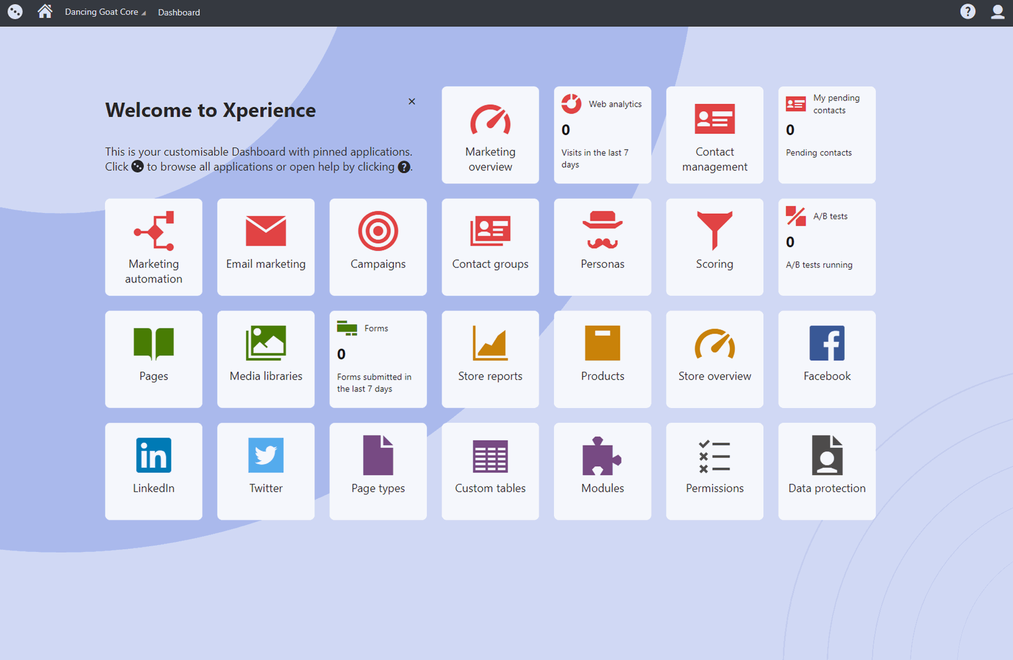Open the A/B tests live tile
Image resolution: width=1013 pixels, height=660 pixels.
point(826,247)
